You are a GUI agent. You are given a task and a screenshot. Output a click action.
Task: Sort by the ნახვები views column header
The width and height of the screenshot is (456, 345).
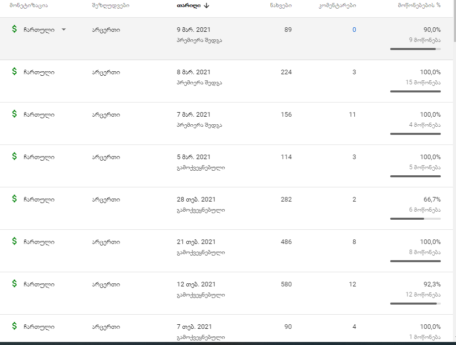pyautogui.click(x=281, y=6)
